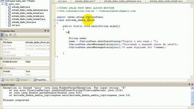The width and height of the screenshot is (194, 109).
Task: Click the file icon beside entrada_dados_media_prompt.java
Action: [9, 13]
